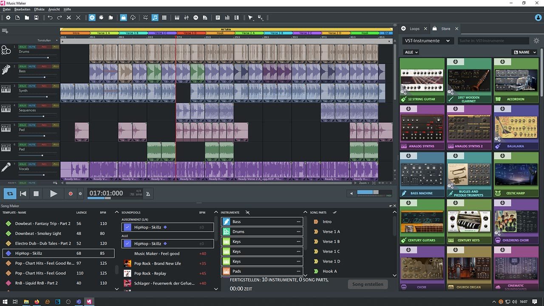Click the Store shopping bag toolbar icon
Image resolution: width=544 pixels, height=306 pixels.
(123, 17)
